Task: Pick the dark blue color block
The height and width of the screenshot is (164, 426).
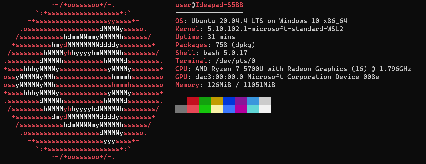Action: click(x=229, y=101)
